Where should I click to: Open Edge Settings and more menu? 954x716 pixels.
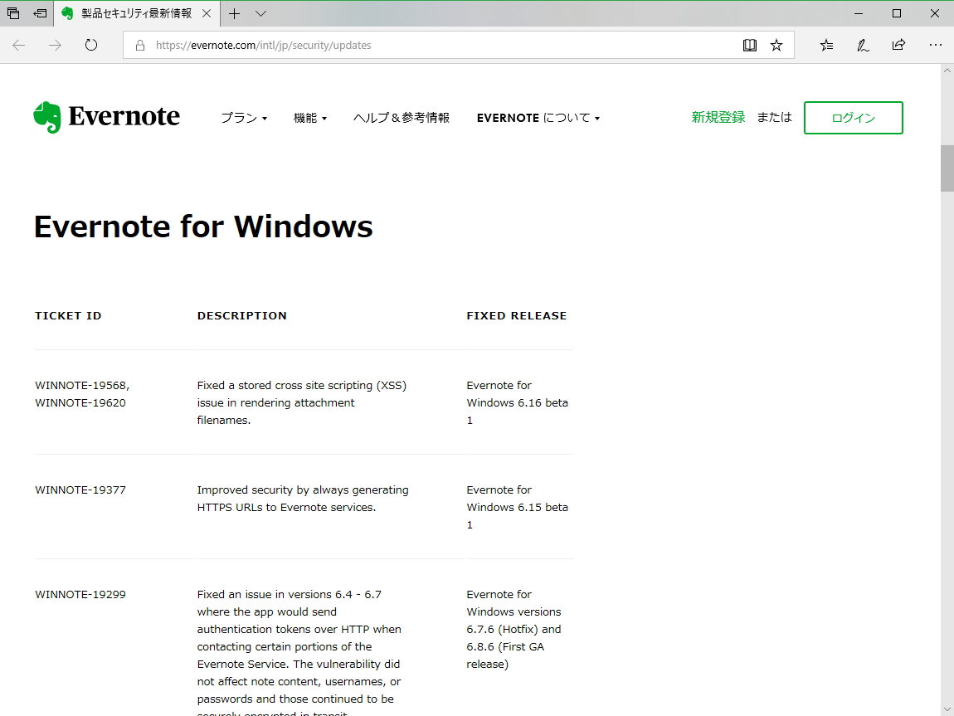pyautogui.click(x=935, y=46)
